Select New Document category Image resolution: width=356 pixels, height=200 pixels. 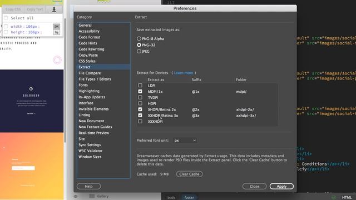(103, 121)
